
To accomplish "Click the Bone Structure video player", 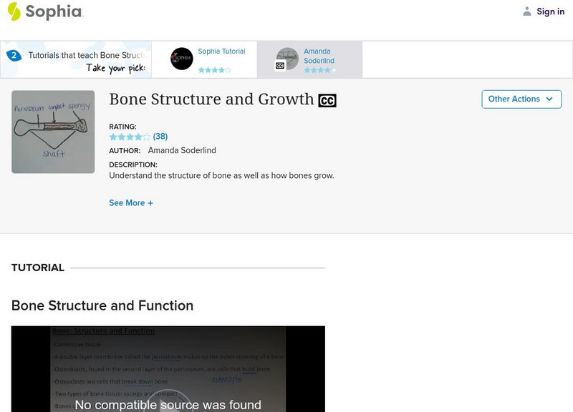I will tap(168, 369).
